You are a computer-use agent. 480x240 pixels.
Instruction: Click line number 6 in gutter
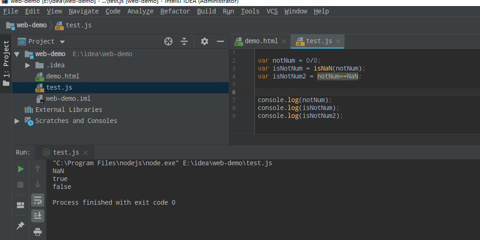234,92
